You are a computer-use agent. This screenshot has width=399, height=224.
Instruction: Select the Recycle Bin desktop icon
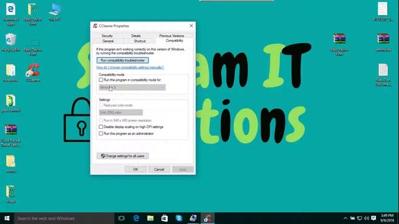[11, 42]
